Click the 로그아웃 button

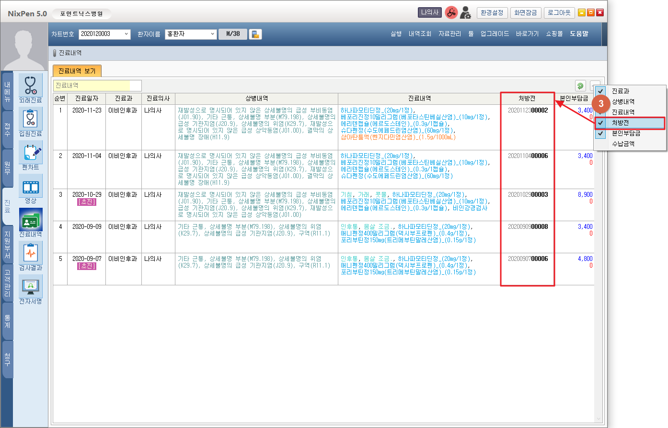point(559,13)
